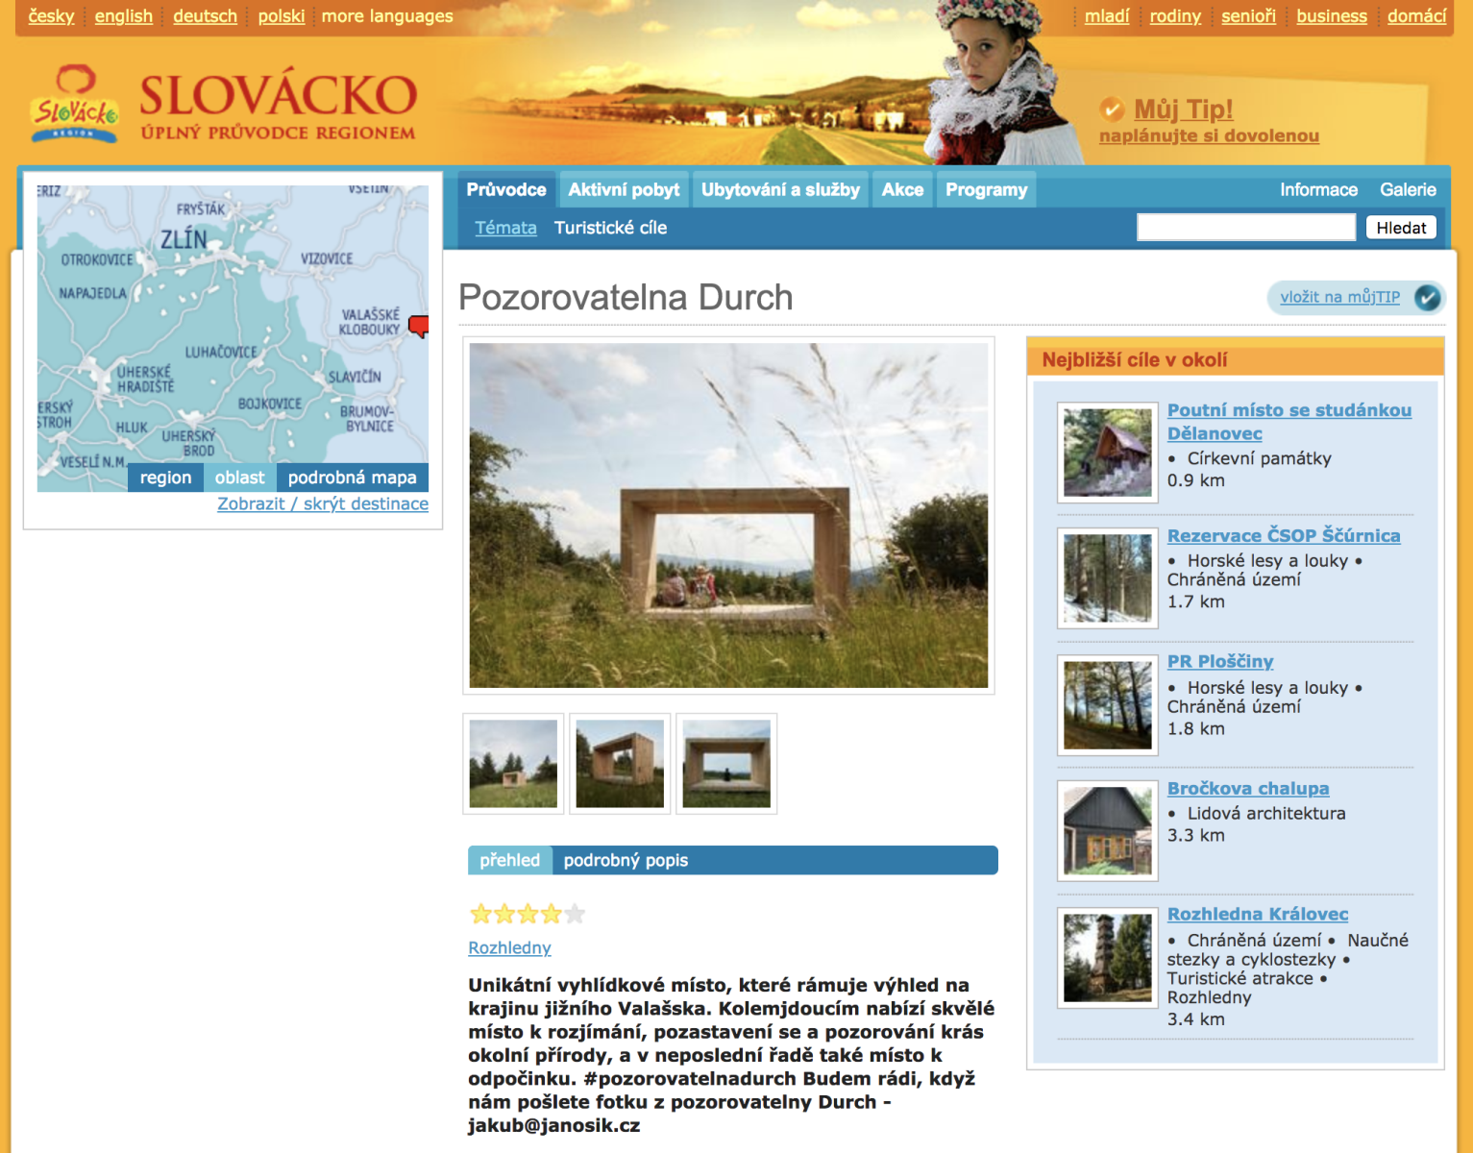Open the Rozhledny category link
This screenshot has height=1153, width=1473.
pos(509,947)
